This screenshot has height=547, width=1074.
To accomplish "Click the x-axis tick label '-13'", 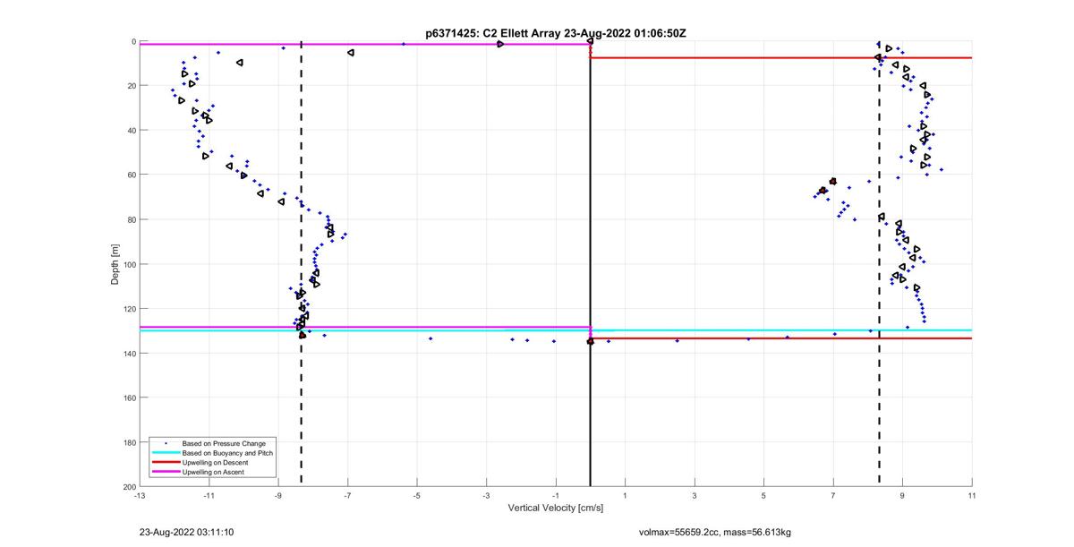I will [x=139, y=495].
